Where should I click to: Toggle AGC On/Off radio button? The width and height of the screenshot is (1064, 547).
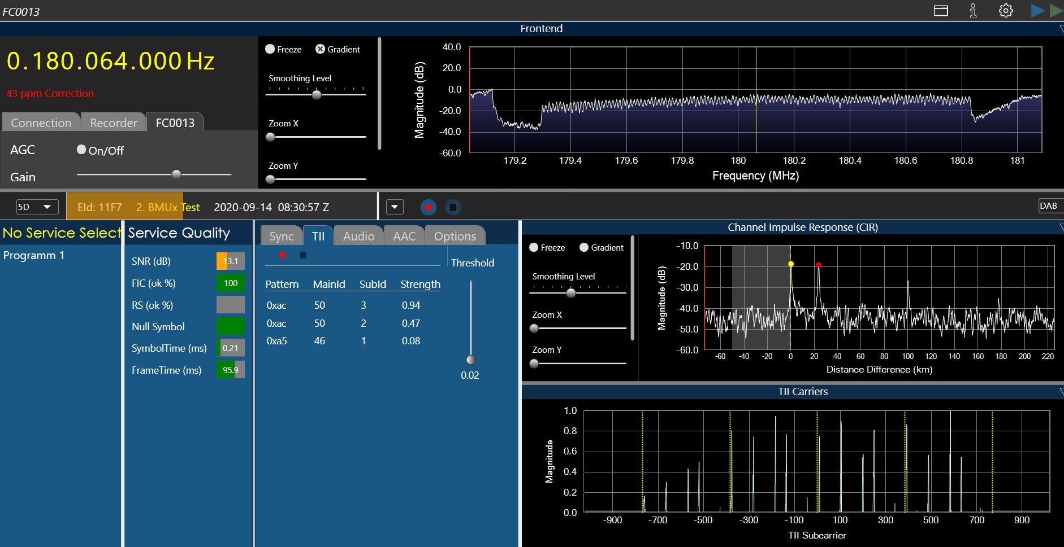click(x=81, y=150)
